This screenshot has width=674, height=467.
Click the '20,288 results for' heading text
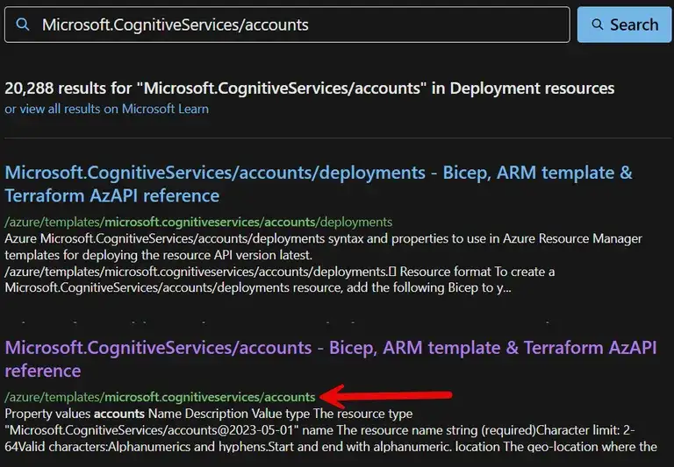310,88
